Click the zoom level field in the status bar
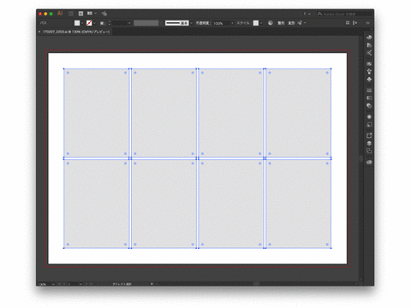 (44, 284)
